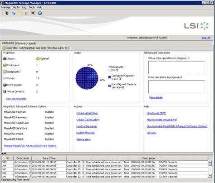Click the Total capacity 1.274 TB text
The image size is (215, 183).
tap(116, 68)
